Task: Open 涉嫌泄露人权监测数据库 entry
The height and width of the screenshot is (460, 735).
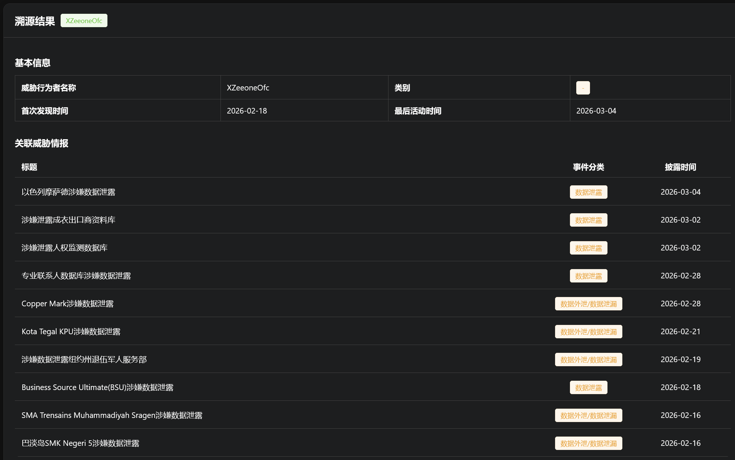Action: tap(64, 248)
